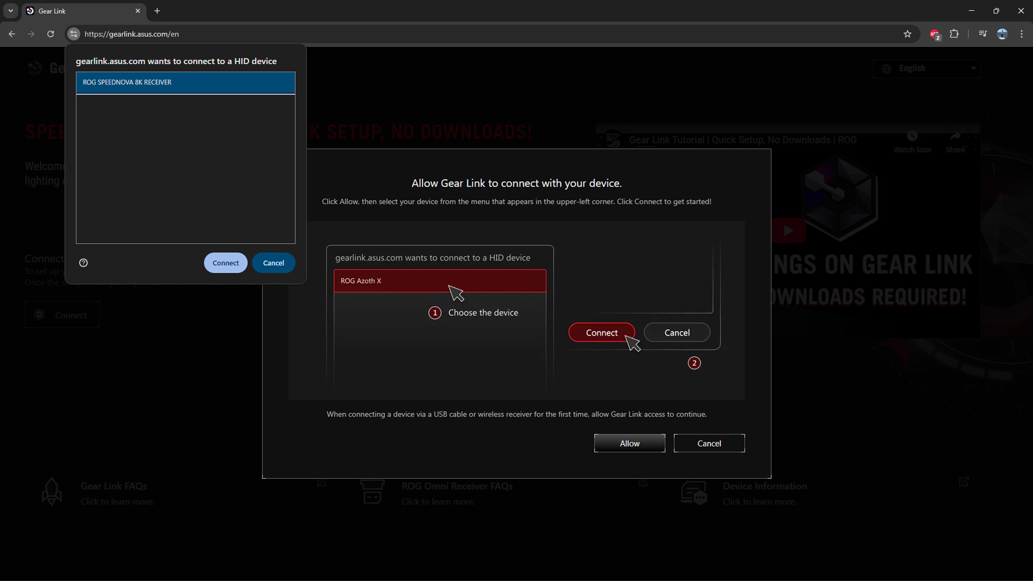
Task: Open the Chrome three-dot menu
Action: 1021,33
